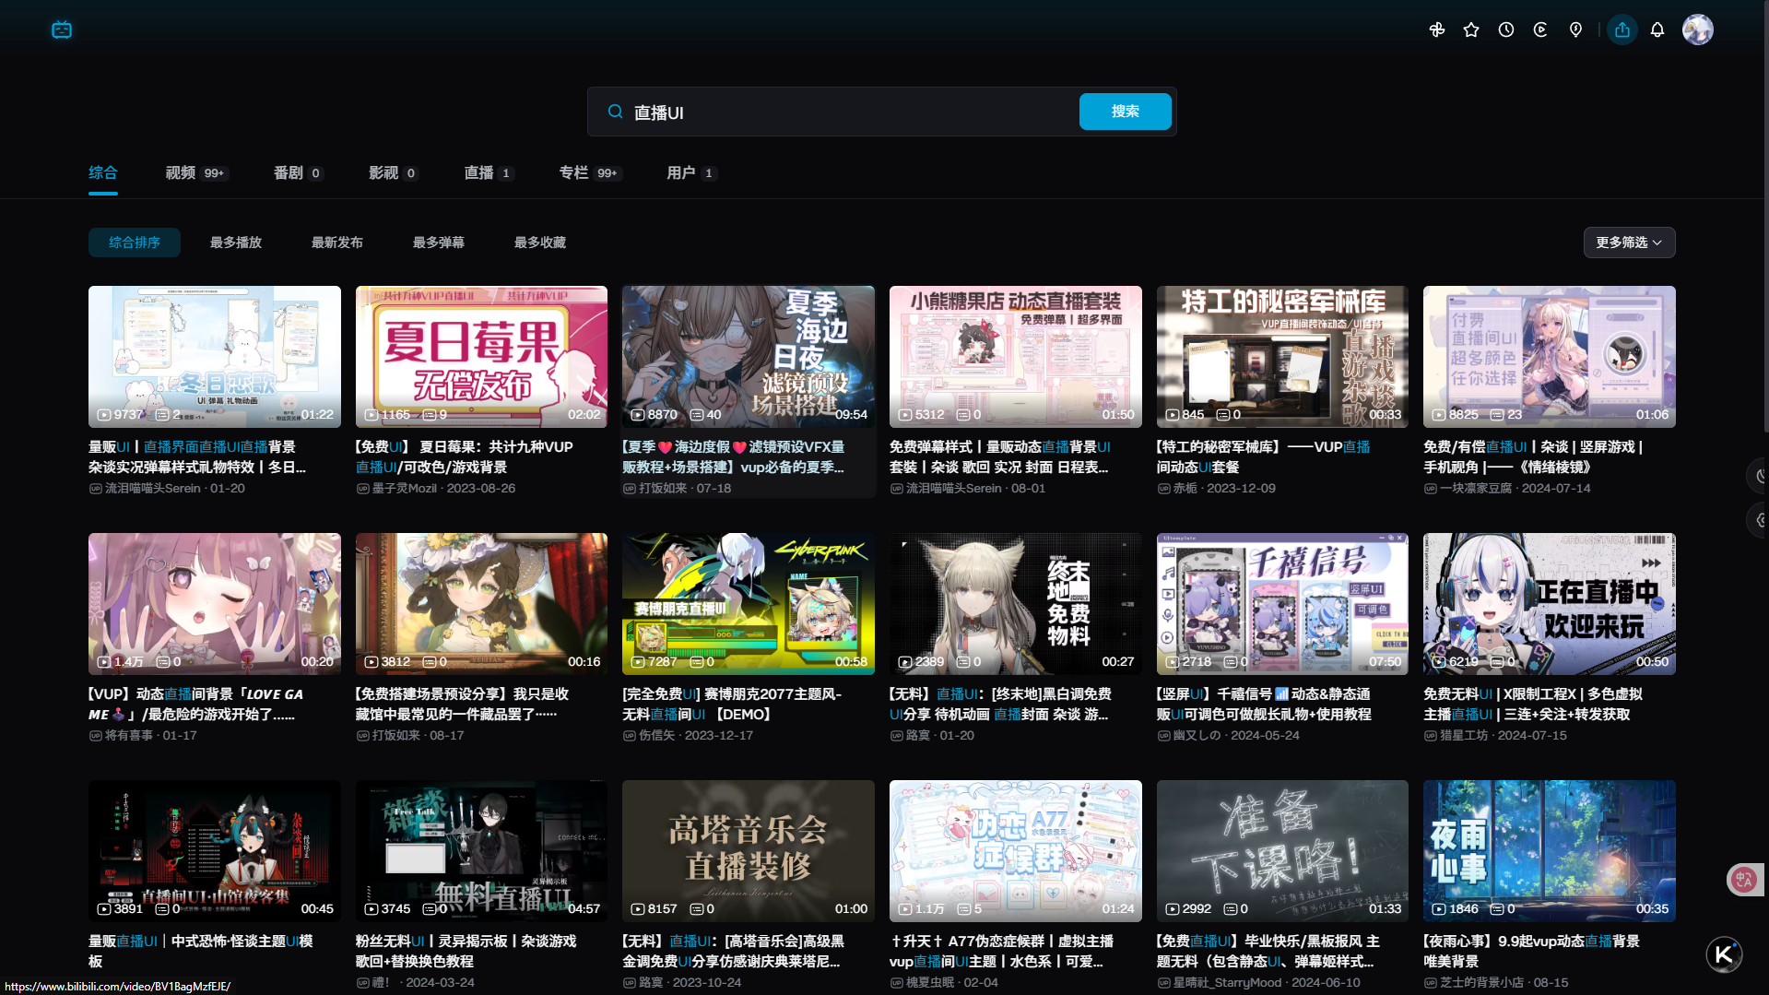
Task: Open the 夏日莓果 video thumbnail
Action: pos(481,357)
